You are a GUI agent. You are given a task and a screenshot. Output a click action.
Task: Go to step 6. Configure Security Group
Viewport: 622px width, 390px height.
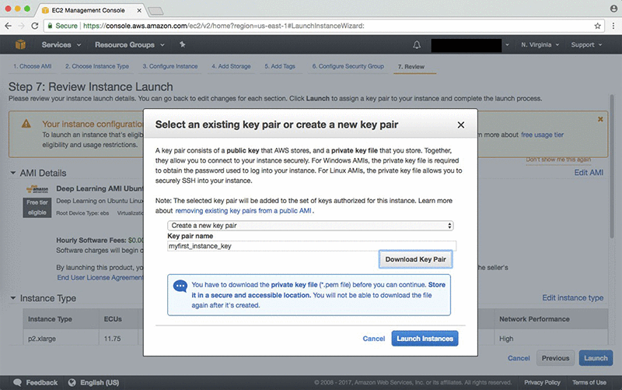(348, 66)
